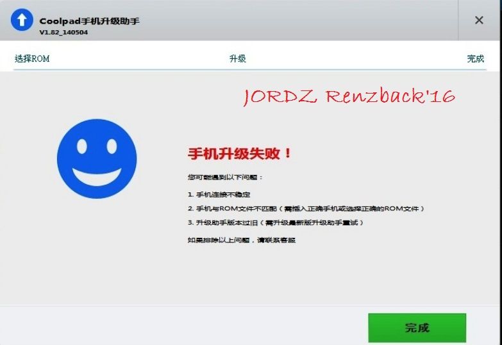
Task: Click the V1.82_140504 version label
Action: coord(63,32)
